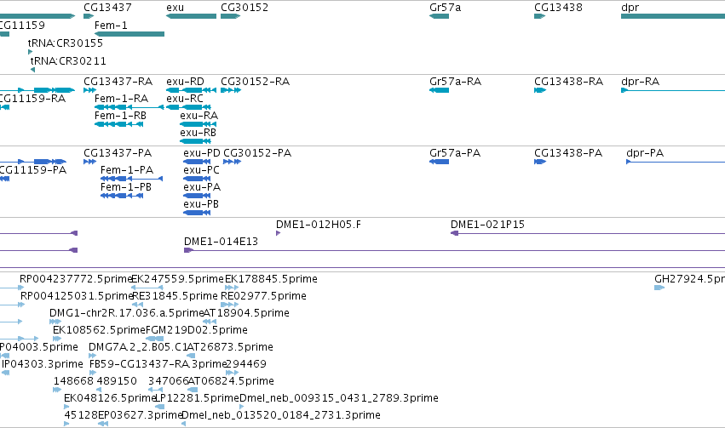725x428 pixels.
Task: Select the Fem-1-RA transcript label
Action: [x=121, y=99]
